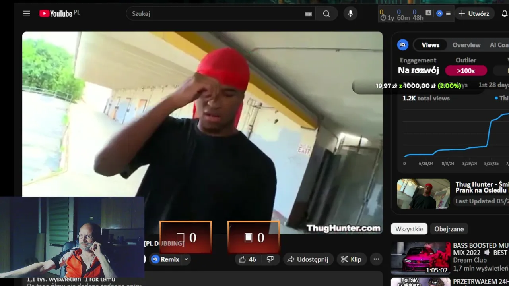This screenshot has height=286, width=509.
Task: Share the video via Udostępnij
Action: pos(308,259)
